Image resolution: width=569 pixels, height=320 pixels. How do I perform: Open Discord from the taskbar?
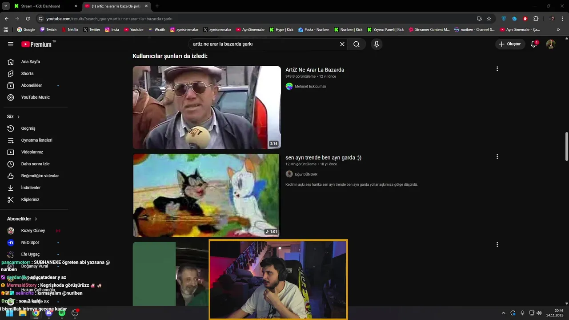pyautogui.click(x=49, y=313)
